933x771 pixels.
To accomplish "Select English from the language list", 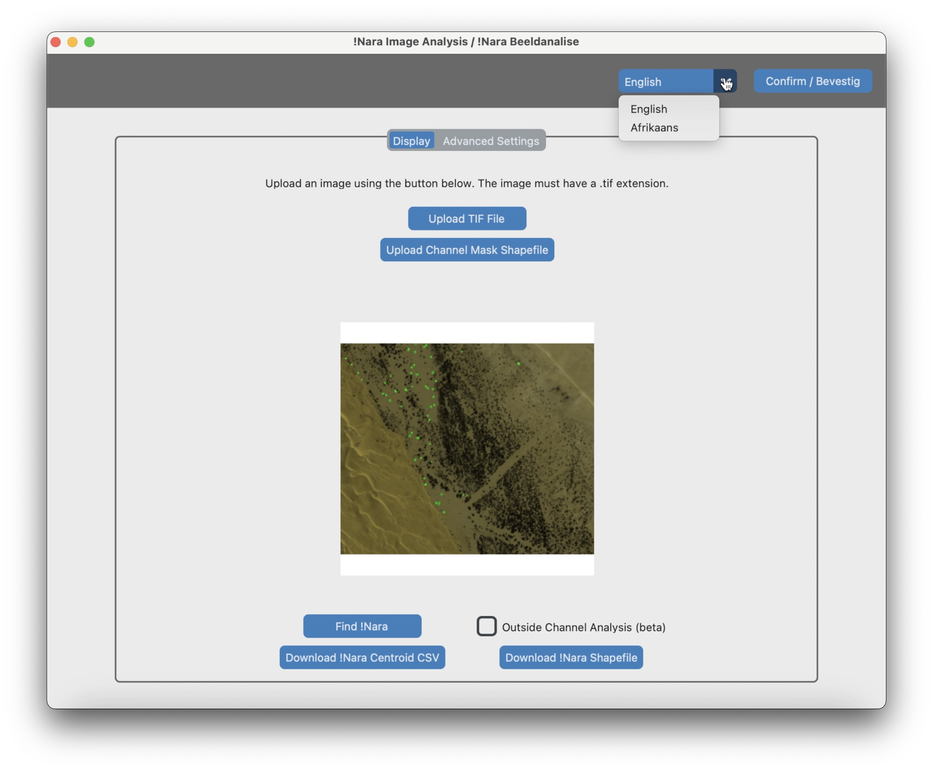I will coord(648,109).
